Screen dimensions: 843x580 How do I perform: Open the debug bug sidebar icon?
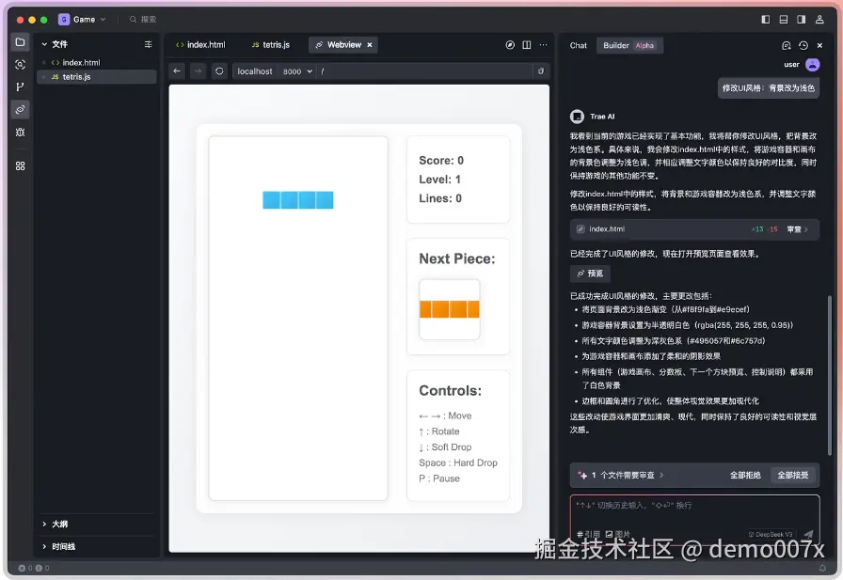click(20, 133)
